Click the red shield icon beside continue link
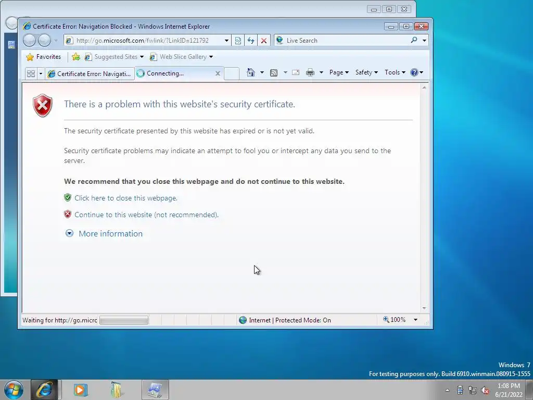The height and width of the screenshot is (400, 533). tap(68, 214)
